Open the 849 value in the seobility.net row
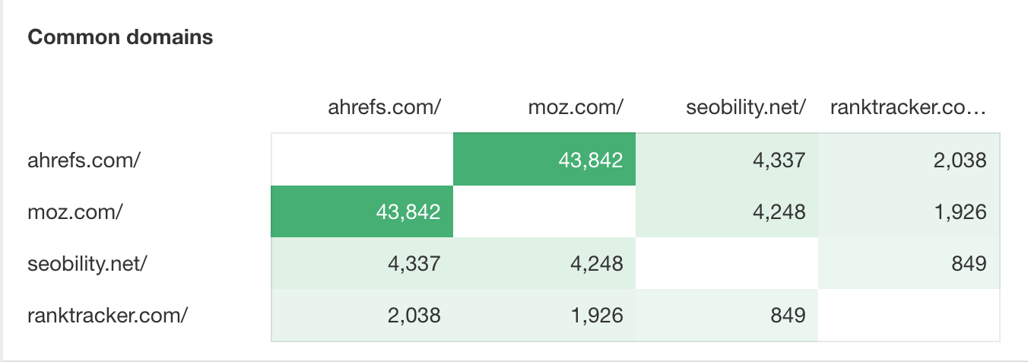Screen dimensions: 1028x362 coord(970,264)
